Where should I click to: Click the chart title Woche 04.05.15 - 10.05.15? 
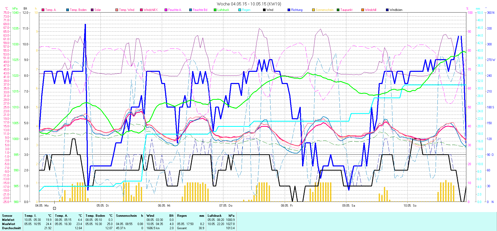point(249,4)
